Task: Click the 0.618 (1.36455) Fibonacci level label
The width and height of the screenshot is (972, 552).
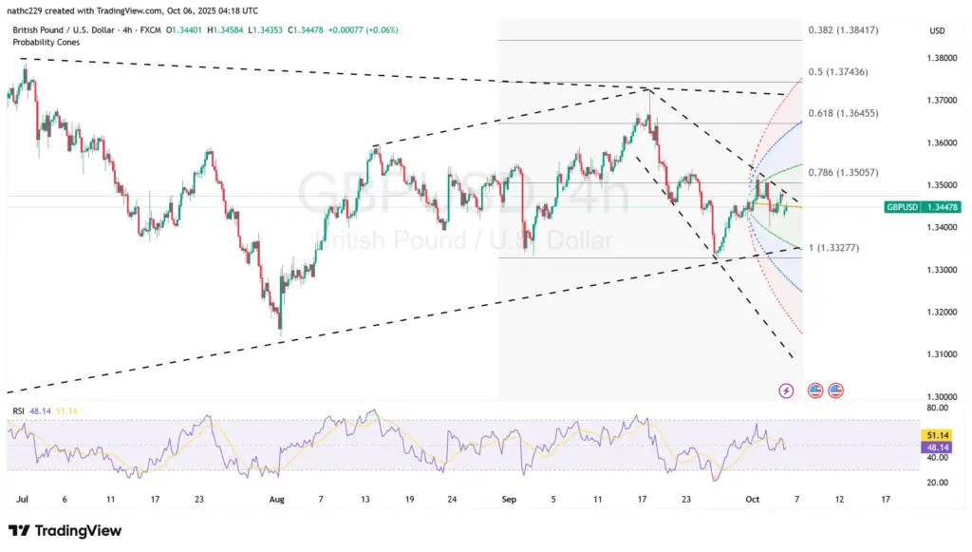Action: [x=843, y=113]
